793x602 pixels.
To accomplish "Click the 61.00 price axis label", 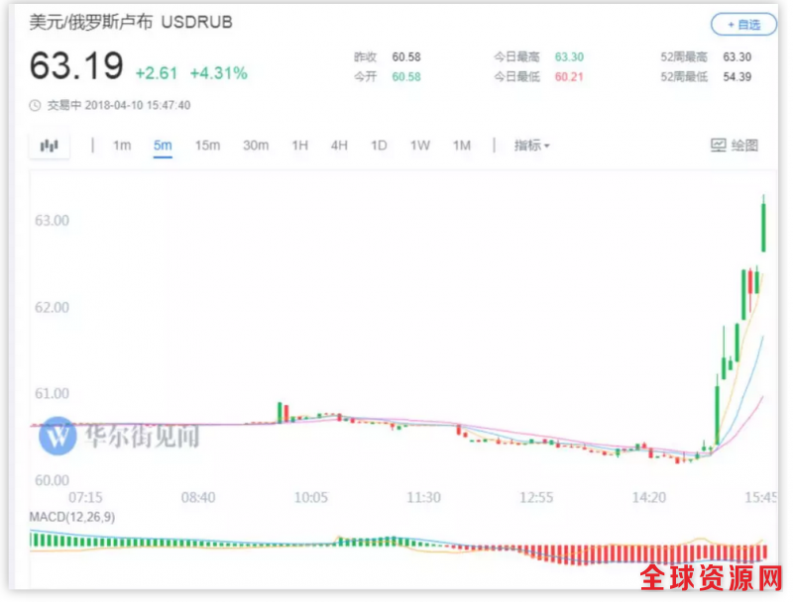I will click(x=53, y=393).
